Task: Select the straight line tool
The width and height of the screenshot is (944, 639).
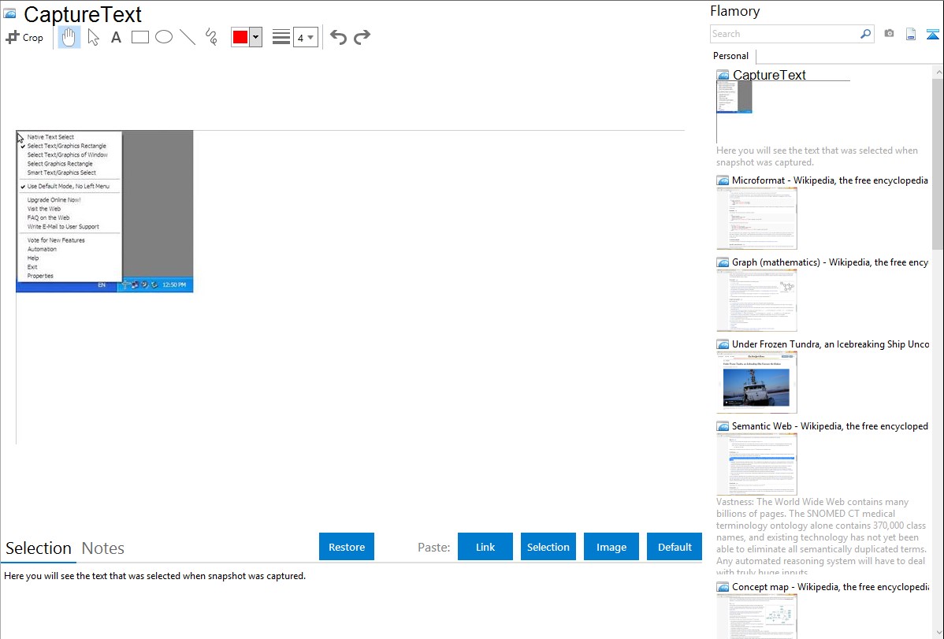Action: (188, 37)
